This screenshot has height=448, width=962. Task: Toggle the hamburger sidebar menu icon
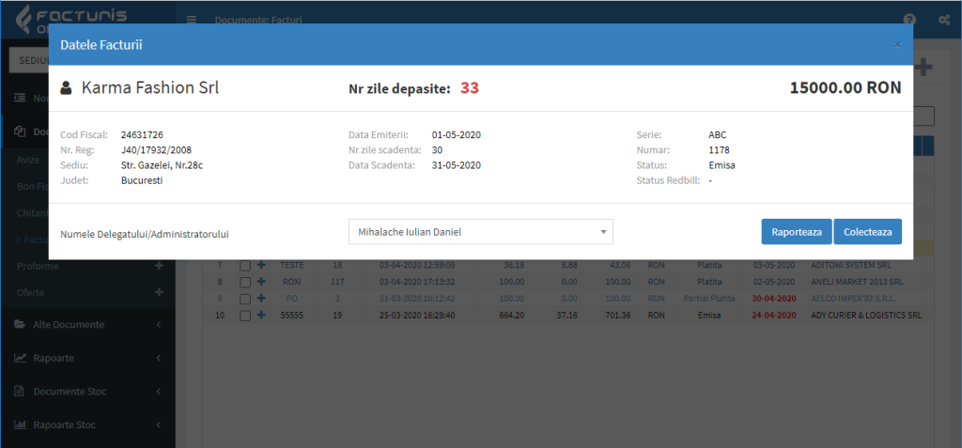[x=192, y=20]
